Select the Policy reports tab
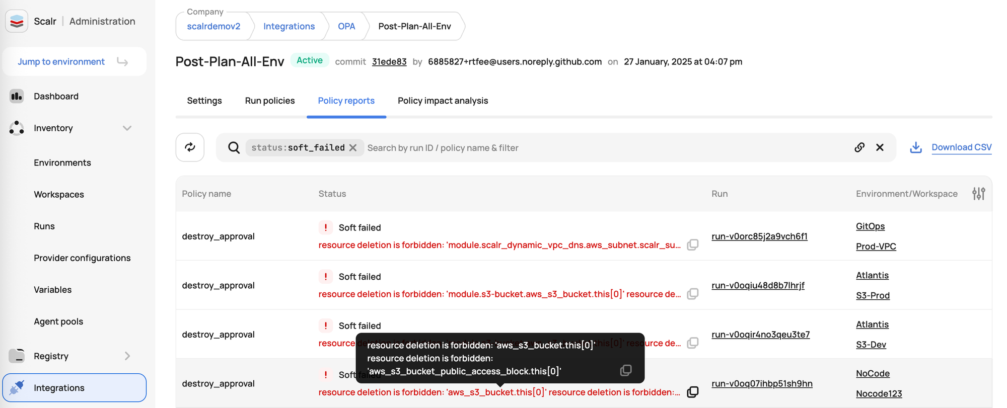The width and height of the screenshot is (1007, 408). [x=346, y=101]
